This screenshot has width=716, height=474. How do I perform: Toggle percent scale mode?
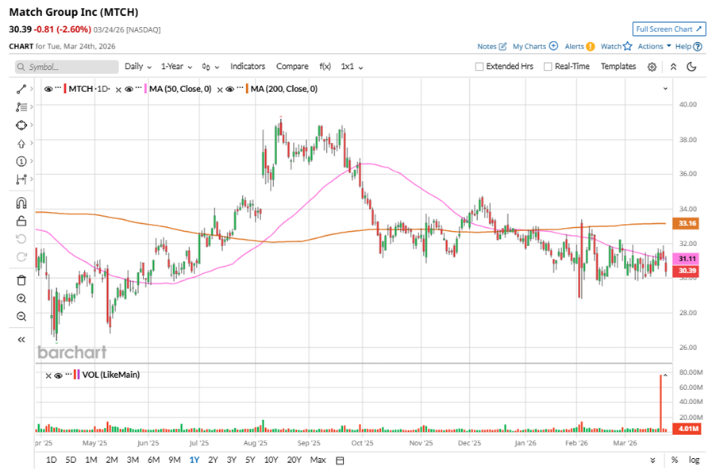point(675,460)
